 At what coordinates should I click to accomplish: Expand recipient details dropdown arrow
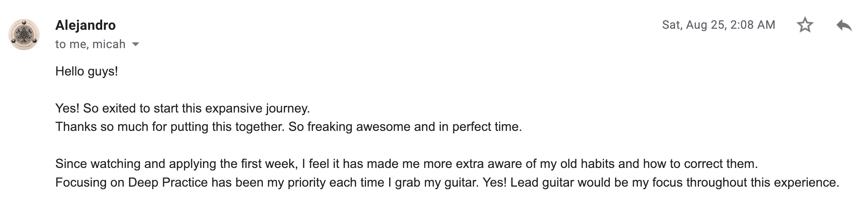pyautogui.click(x=136, y=44)
